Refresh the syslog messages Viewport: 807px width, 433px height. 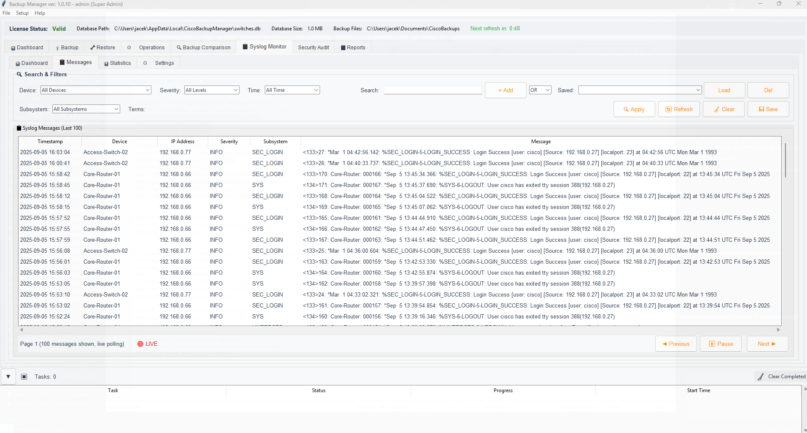coord(679,109)
